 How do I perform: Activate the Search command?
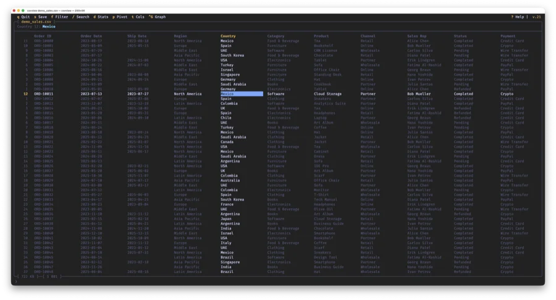(82, 17)
